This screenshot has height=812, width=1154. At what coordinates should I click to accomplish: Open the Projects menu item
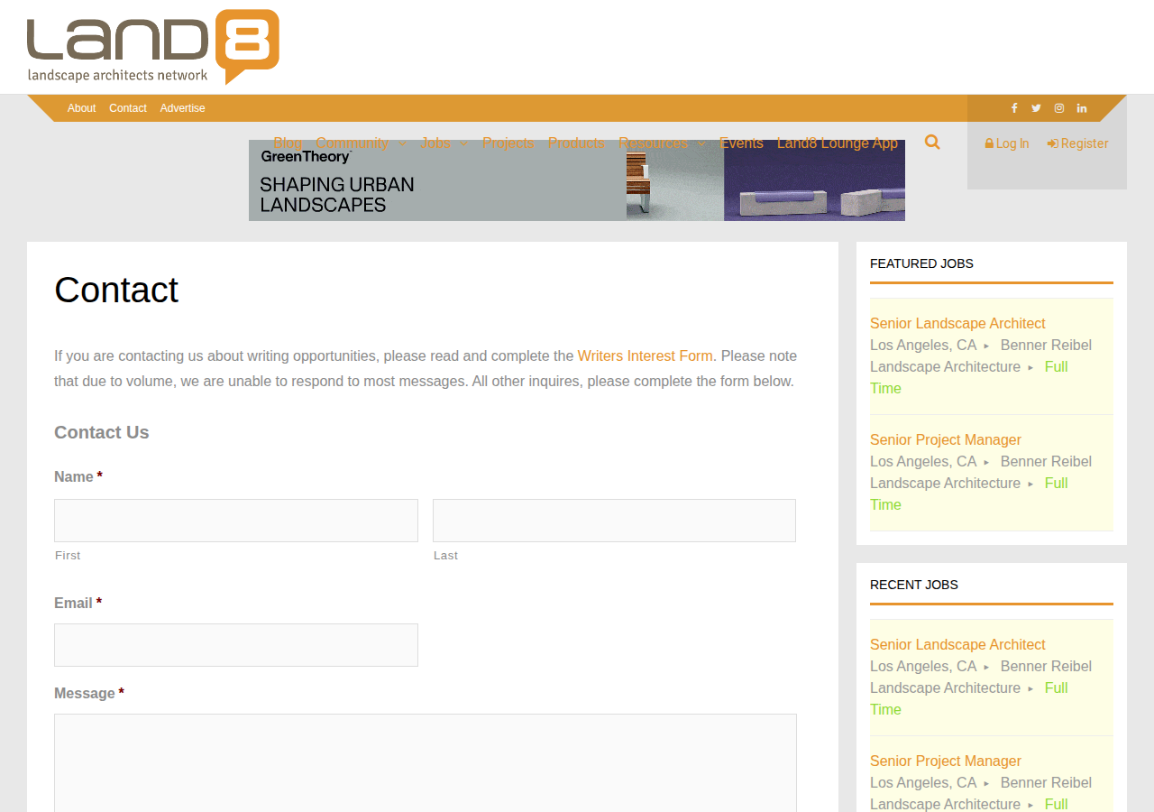[508, 143]
